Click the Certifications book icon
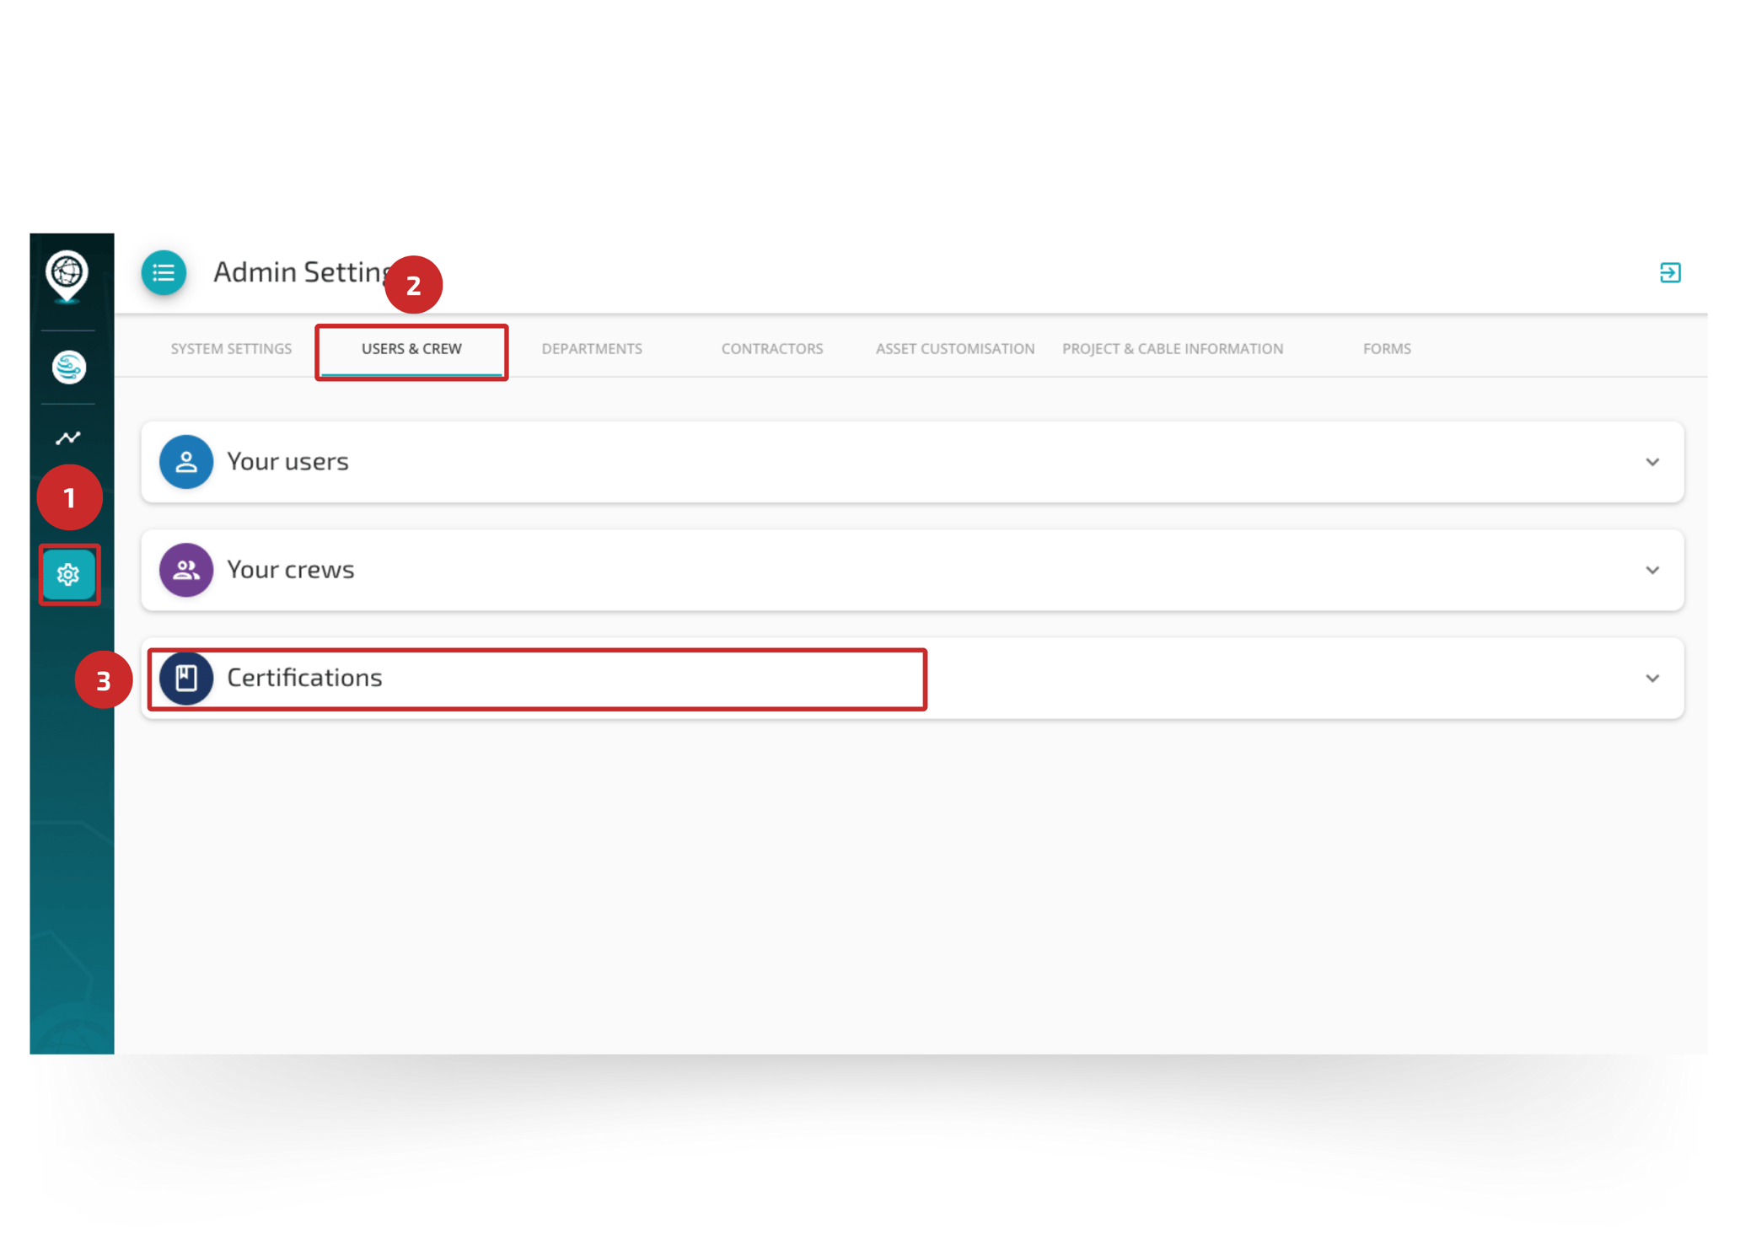Viewport: 1740px width, 1256px height. tap(185, 677)
